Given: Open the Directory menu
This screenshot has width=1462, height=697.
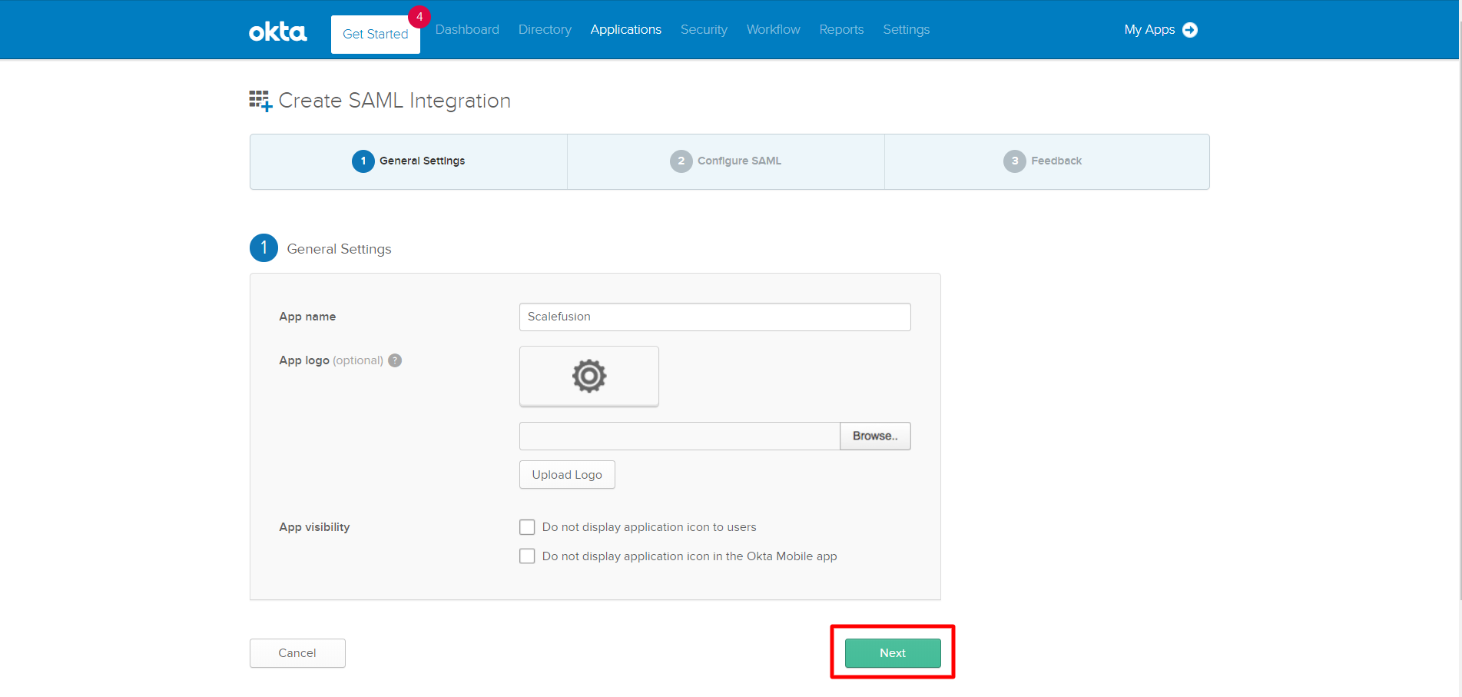Looking at the screenshot, I should click(545, 29).
